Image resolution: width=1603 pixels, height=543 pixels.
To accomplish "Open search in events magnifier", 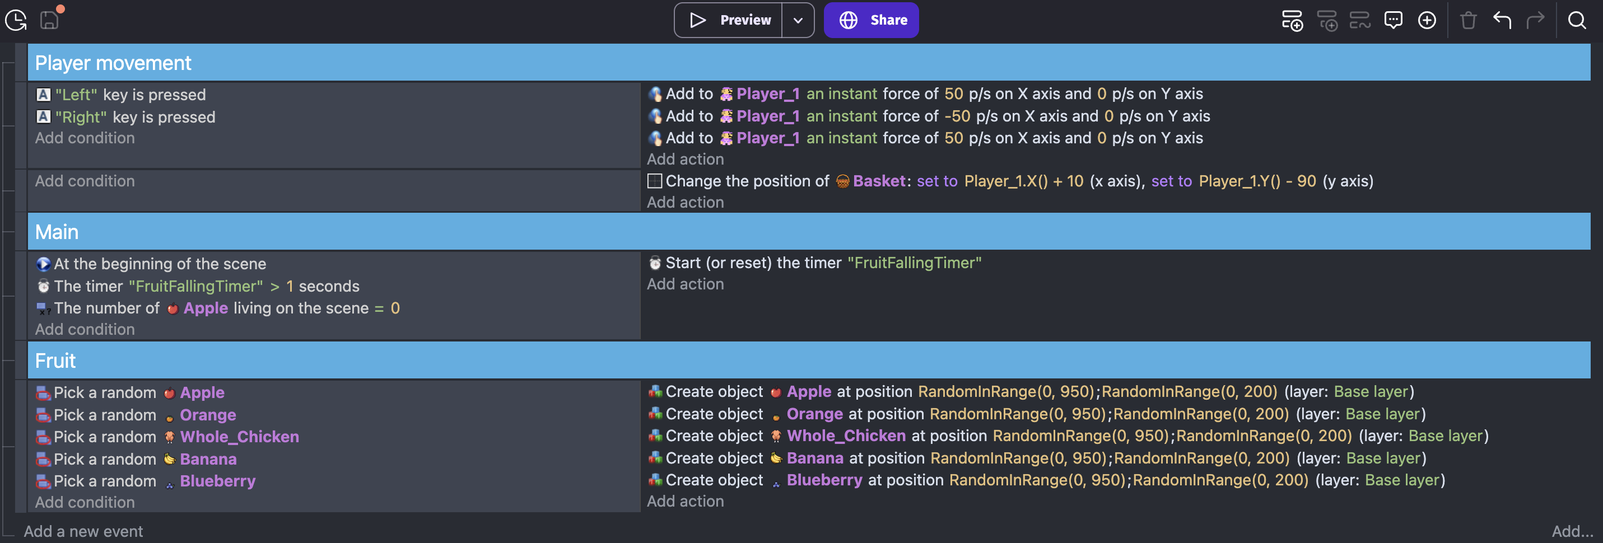I will tap(1576, 20).
